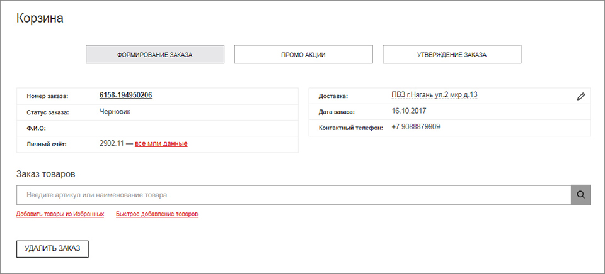Screen dimensions: 605x274
Task: Click the empty Ф.И.О field row
Action: (158, 128)
